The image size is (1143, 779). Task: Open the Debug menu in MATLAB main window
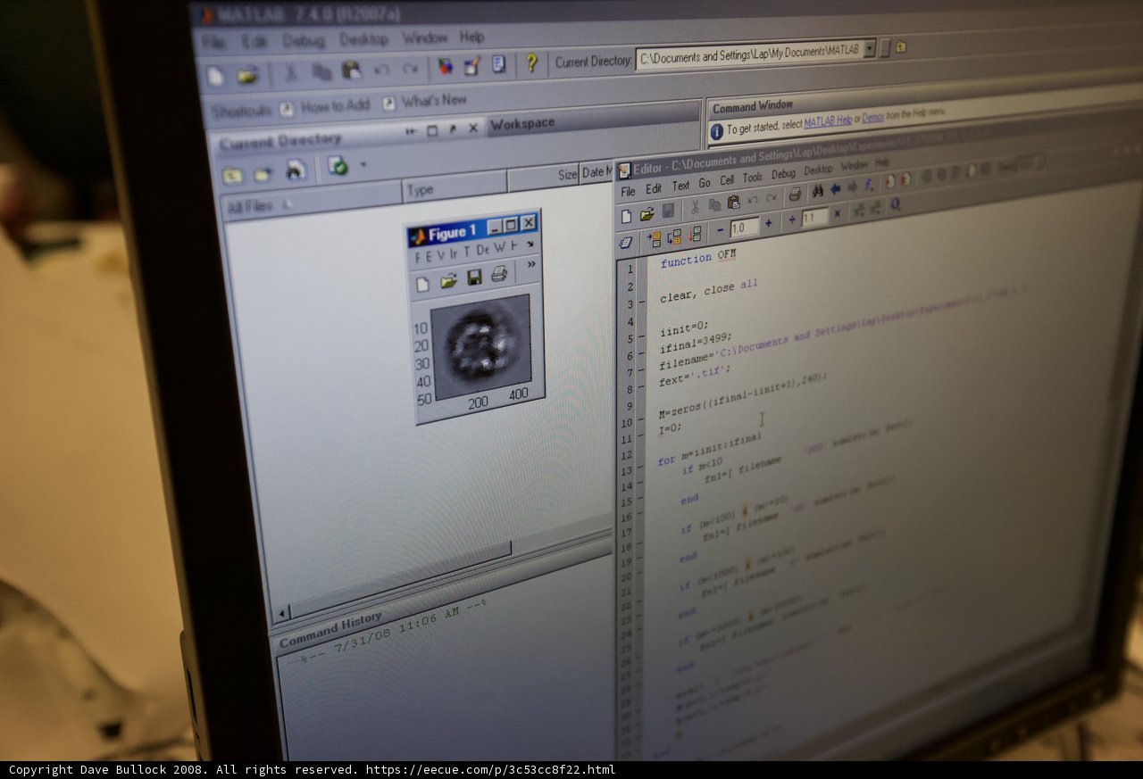[x=304, y=40]
